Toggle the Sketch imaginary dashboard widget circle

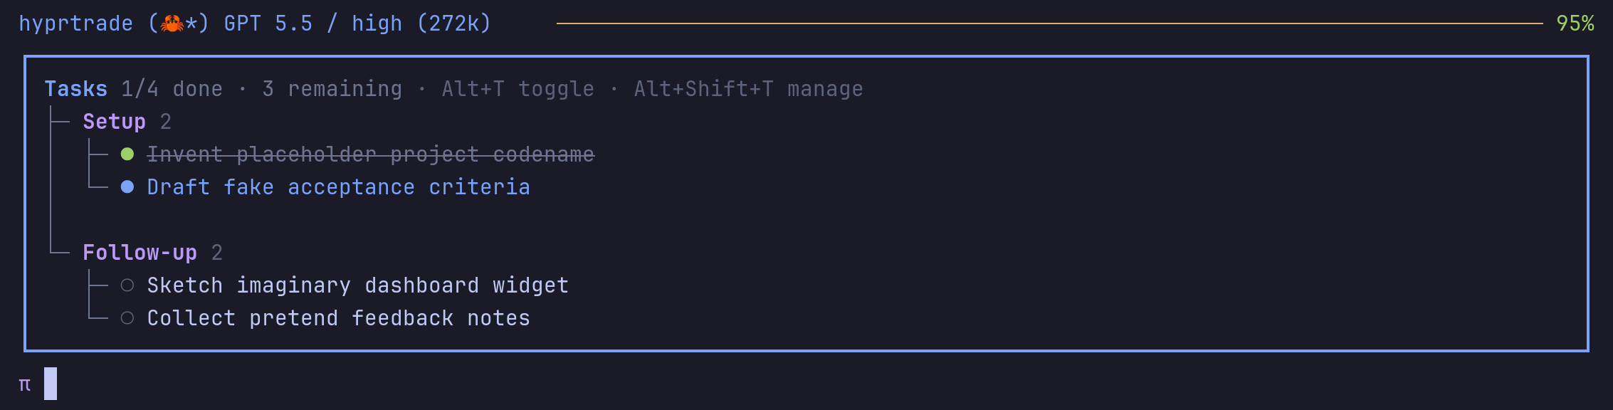[127, 285]
